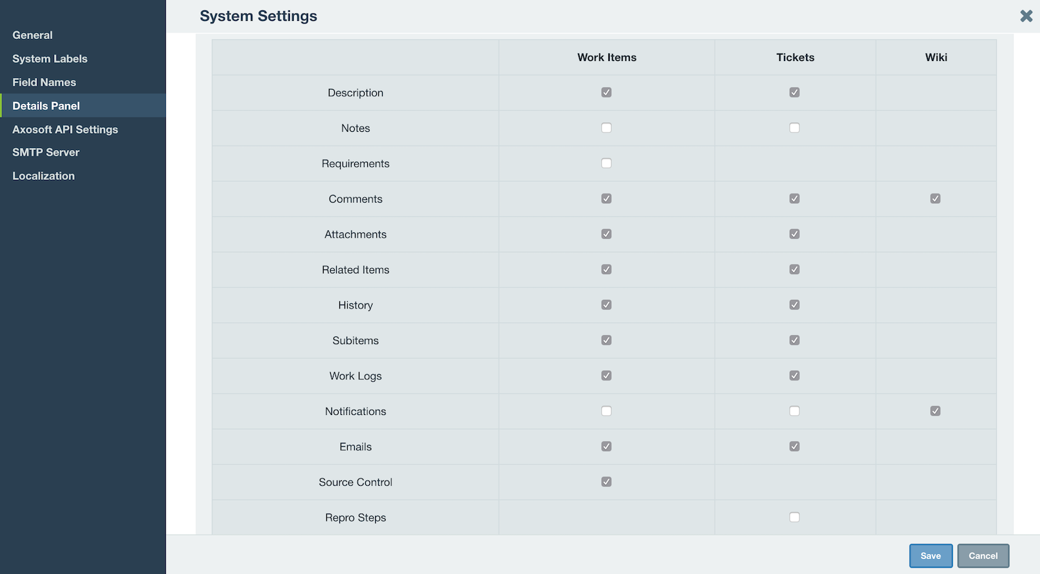Uncheck Notifications checkbox under Wiki
The height and width of the screenshot is (574, 1040).
[x=935, y=411]
